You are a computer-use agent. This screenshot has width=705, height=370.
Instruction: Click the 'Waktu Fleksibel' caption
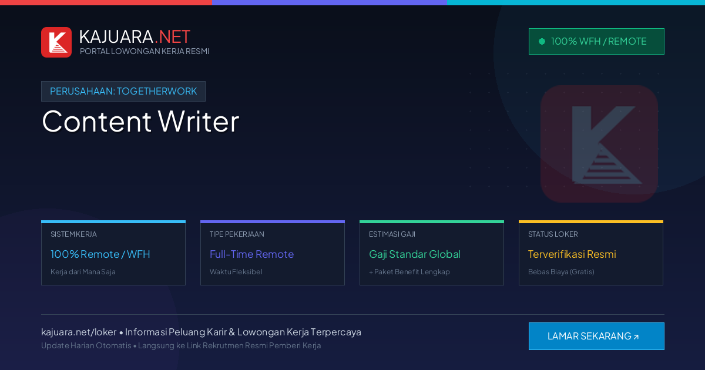pos(236,272)
